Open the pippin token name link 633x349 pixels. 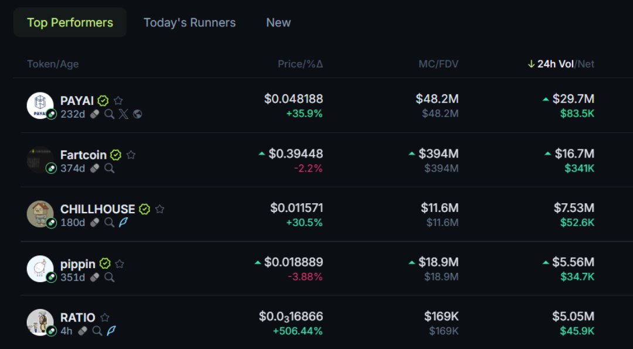tap(77, 264)
